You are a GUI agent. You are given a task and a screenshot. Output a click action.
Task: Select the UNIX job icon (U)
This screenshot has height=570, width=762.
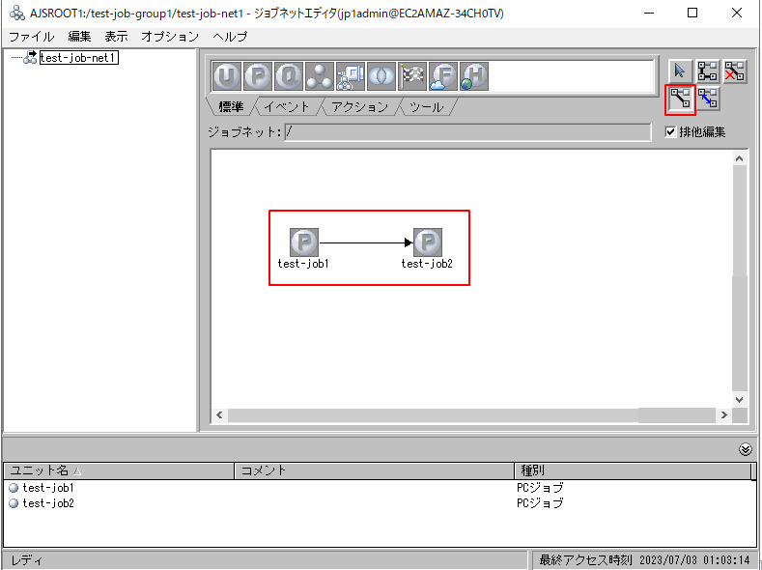(227, 76)
